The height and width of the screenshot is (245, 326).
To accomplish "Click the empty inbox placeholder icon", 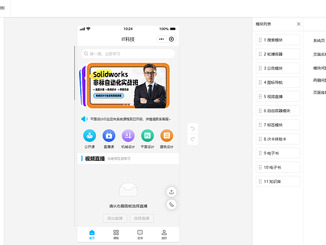I will [128, 189].
